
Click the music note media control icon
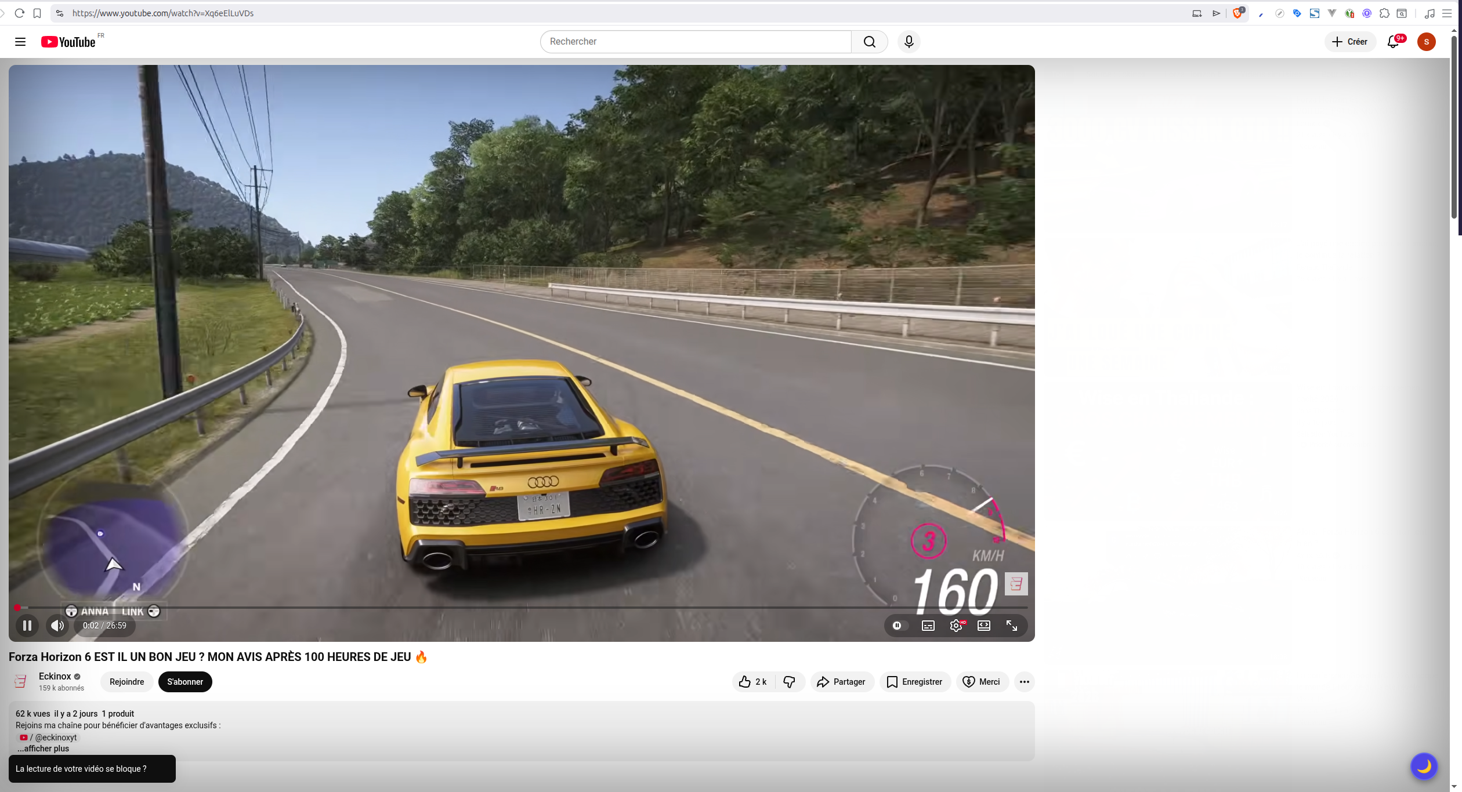click(1430, 13)
